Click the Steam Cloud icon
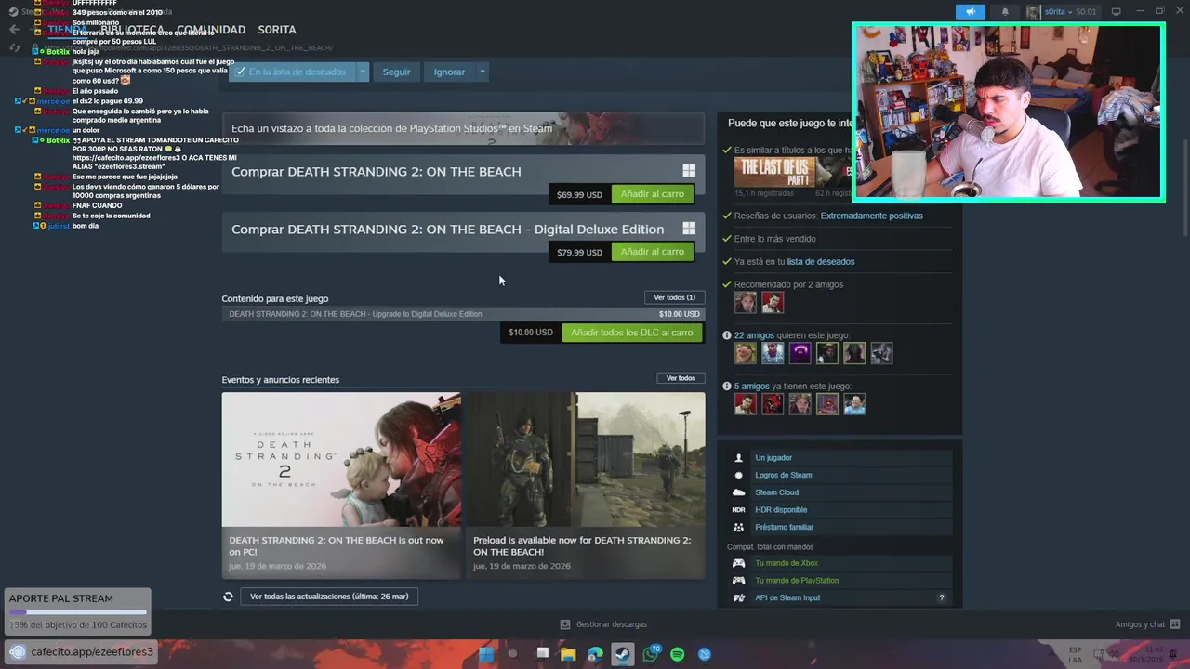This screenshot has width=1190, height=669. pyautogui.click(x=739, y=492)
